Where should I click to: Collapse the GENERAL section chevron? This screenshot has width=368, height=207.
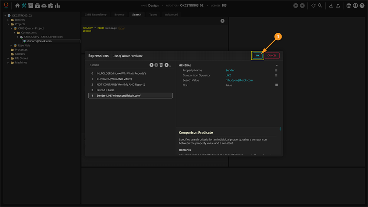click(277, 65)
